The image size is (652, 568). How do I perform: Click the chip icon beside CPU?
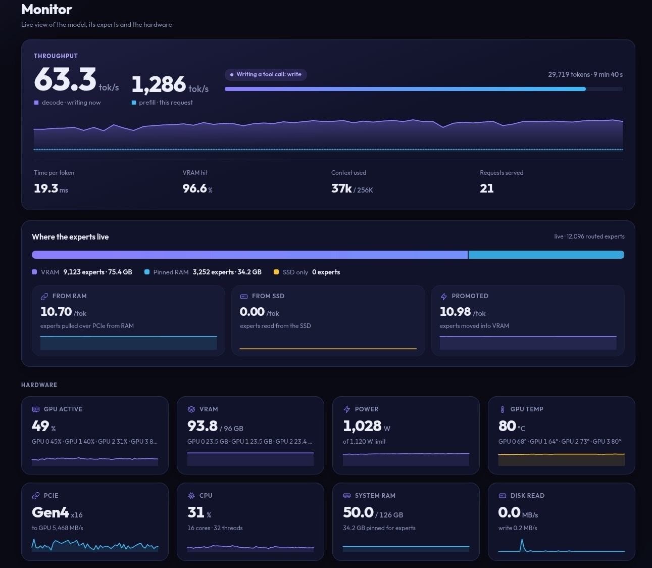(191, 496)
